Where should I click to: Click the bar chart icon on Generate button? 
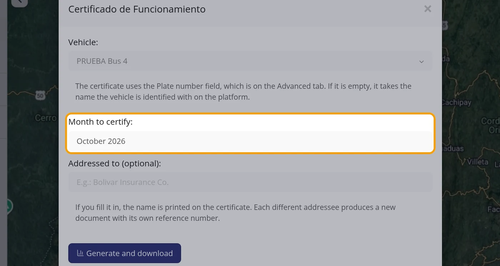tap(80, 253)
